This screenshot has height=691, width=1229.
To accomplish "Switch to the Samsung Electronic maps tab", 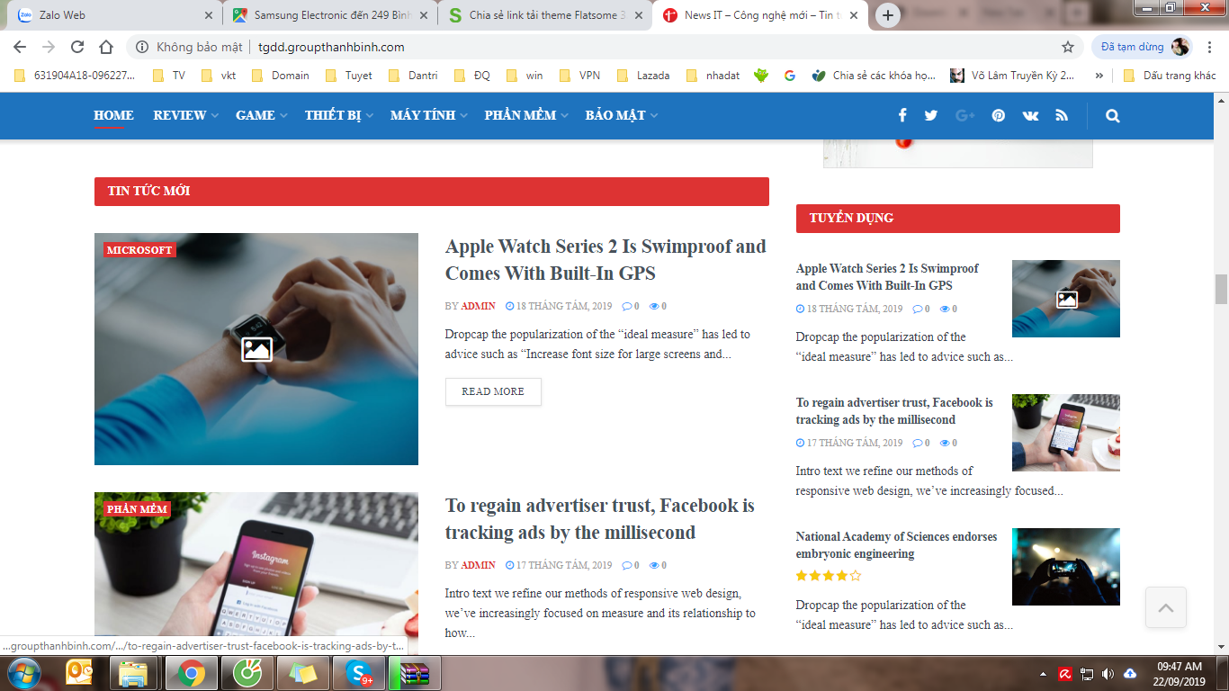I will [332, 15].
